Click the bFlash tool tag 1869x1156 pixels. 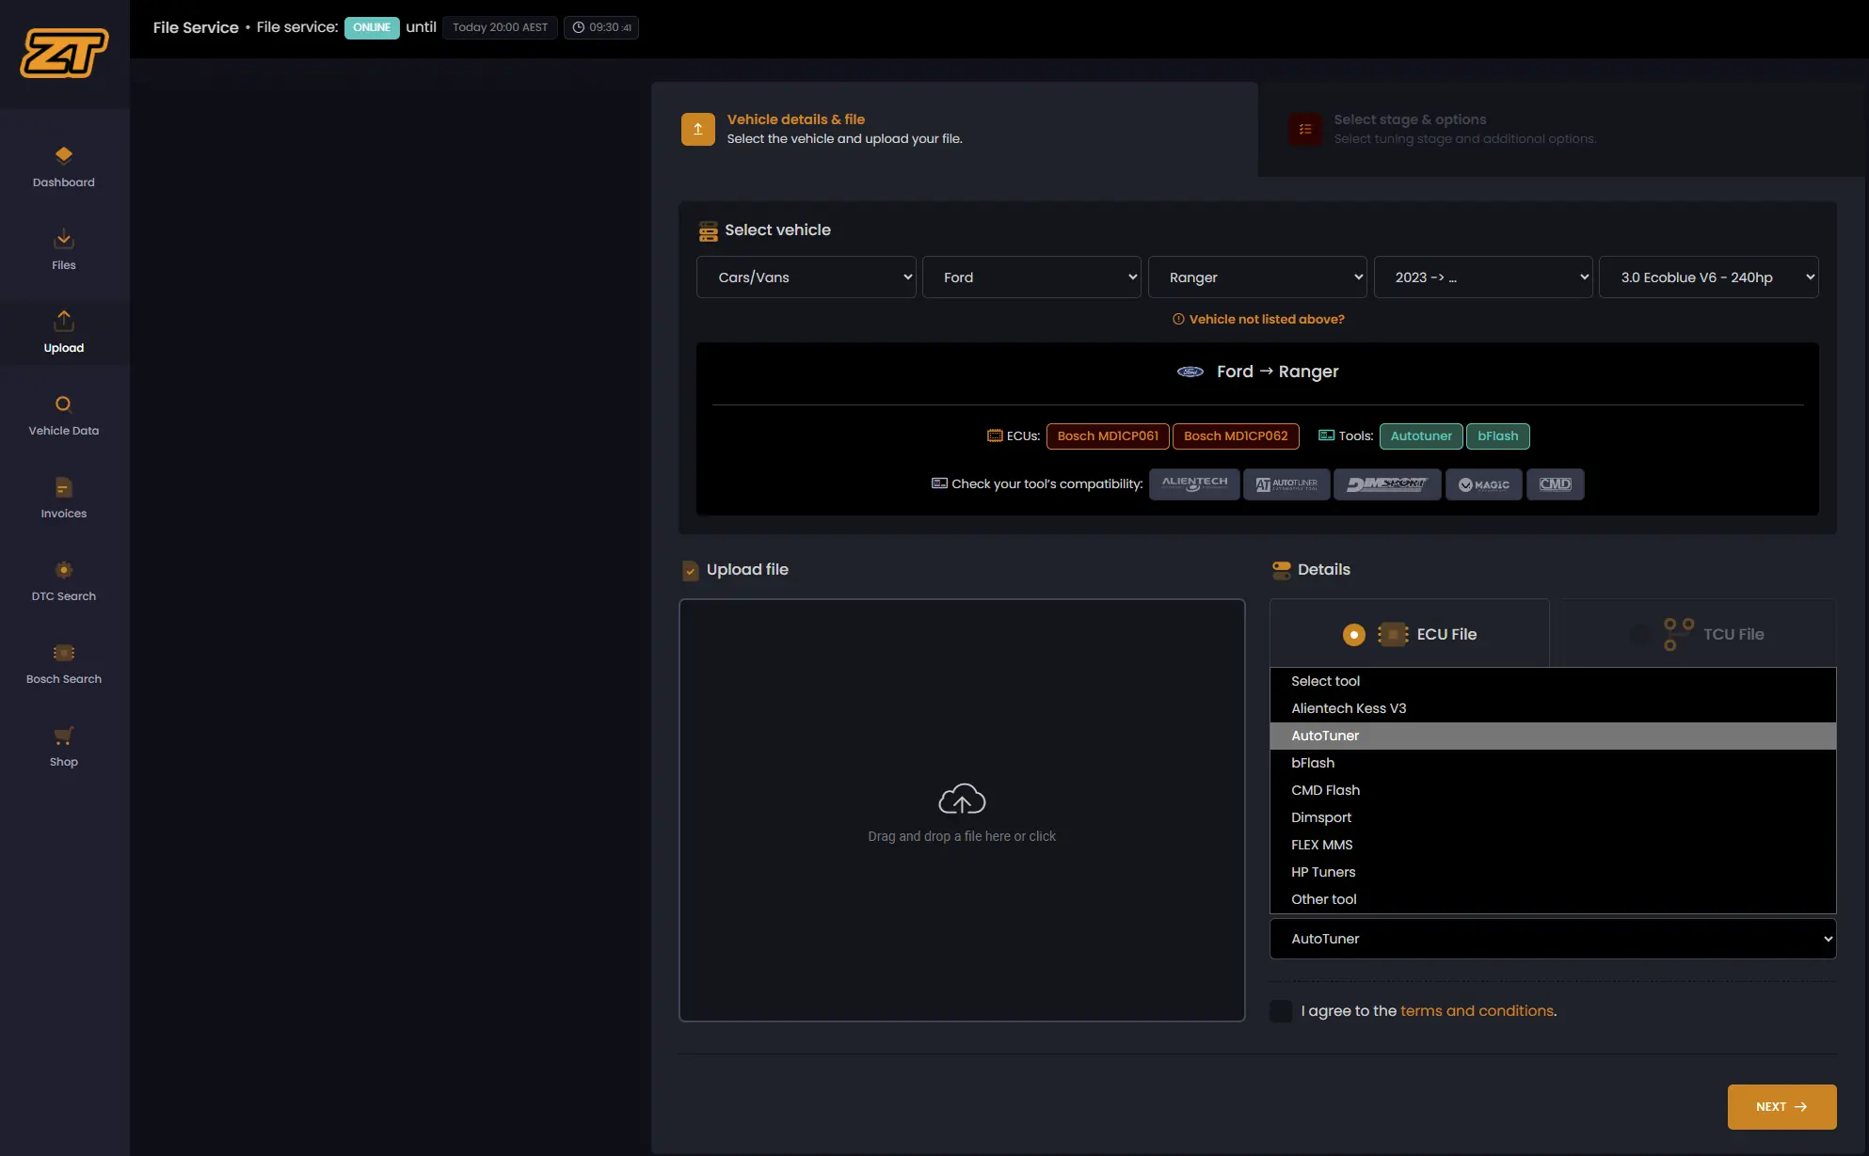tap(1497, 436)
